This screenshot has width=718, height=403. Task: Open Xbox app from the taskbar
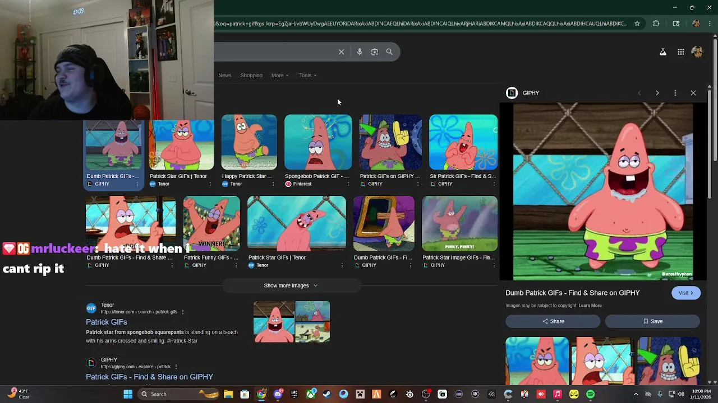(311, 394)
